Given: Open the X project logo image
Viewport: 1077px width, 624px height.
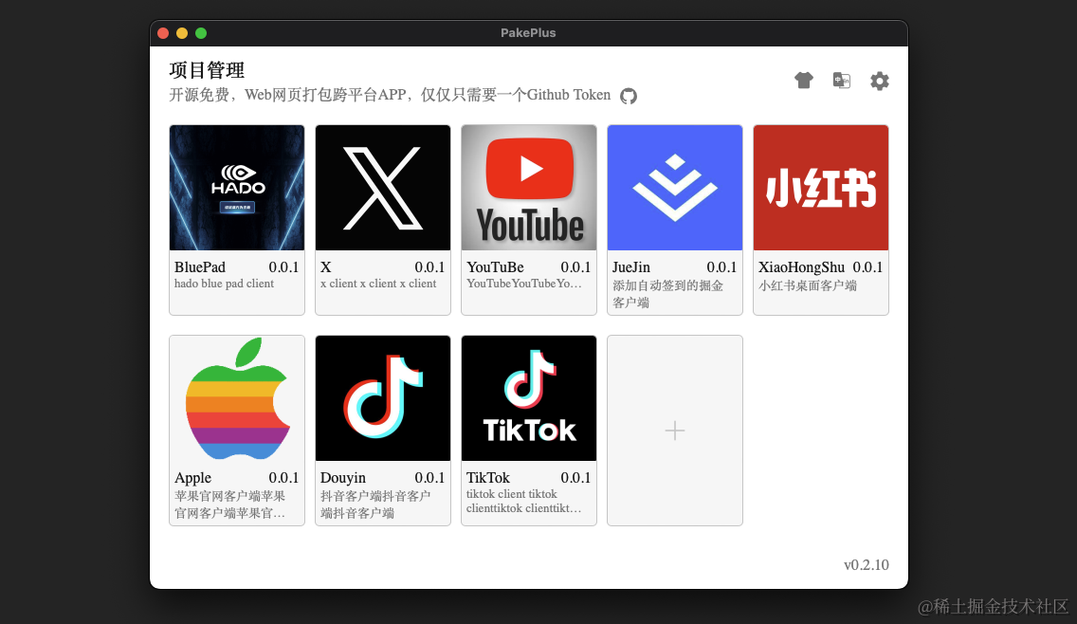Looking at the screenshot, I should click(x=383, y=188).
